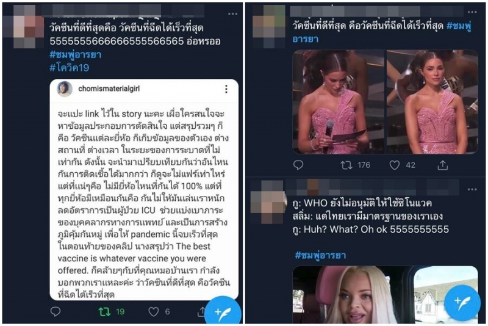Open more options on the WHO Sinovac tweet

click(x=472, y=189)
